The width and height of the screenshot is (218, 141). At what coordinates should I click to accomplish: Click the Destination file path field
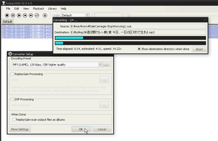(x=138, y=32)
